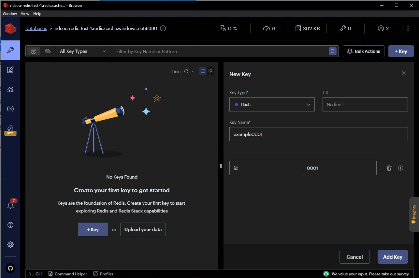Open the Help menu
Viewport: 419px width, 278px height.
click(37, 14)
